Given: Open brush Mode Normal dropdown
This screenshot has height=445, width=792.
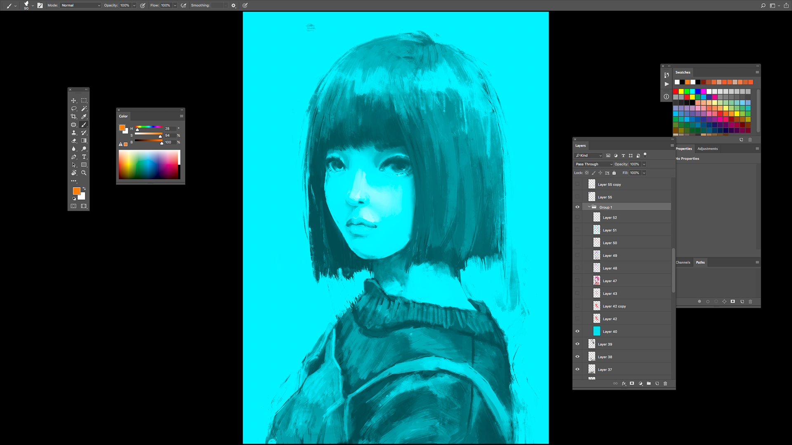Looking at the screenshot, I should tap(80, 5).
